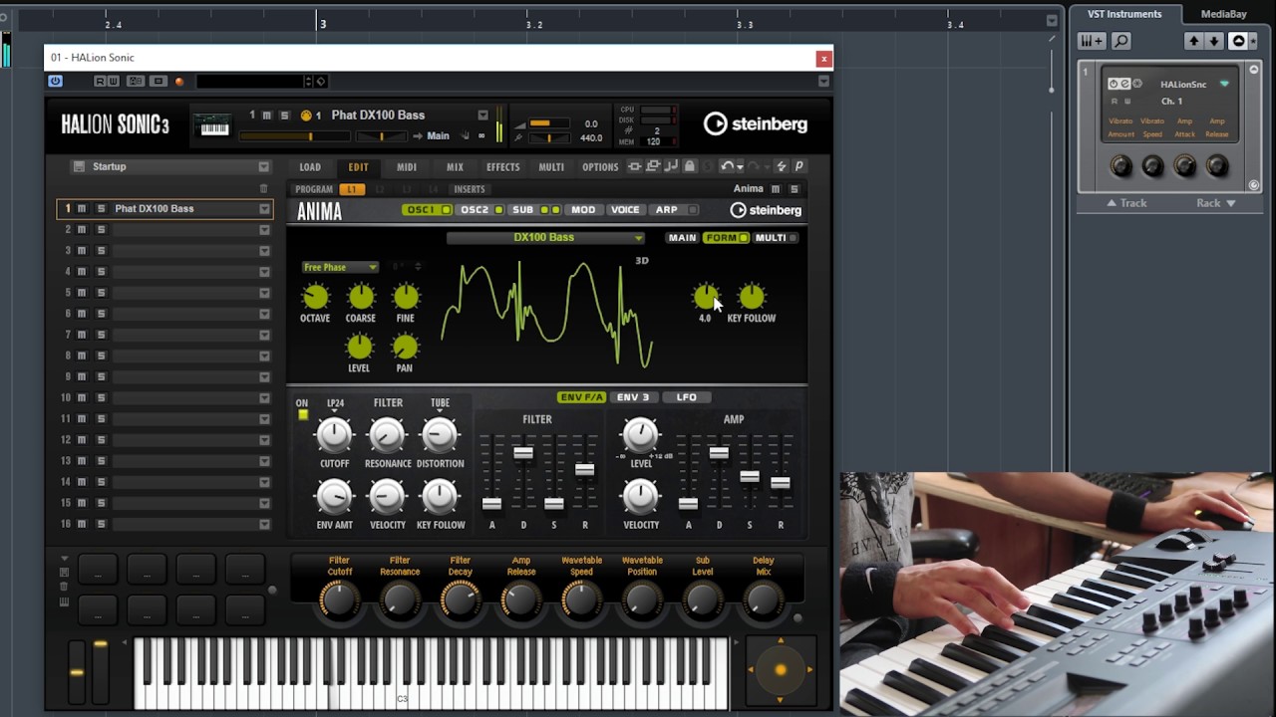Switch to the MIDI page
The height and width of the screenshot is (717, 1276).
(407, 167)
